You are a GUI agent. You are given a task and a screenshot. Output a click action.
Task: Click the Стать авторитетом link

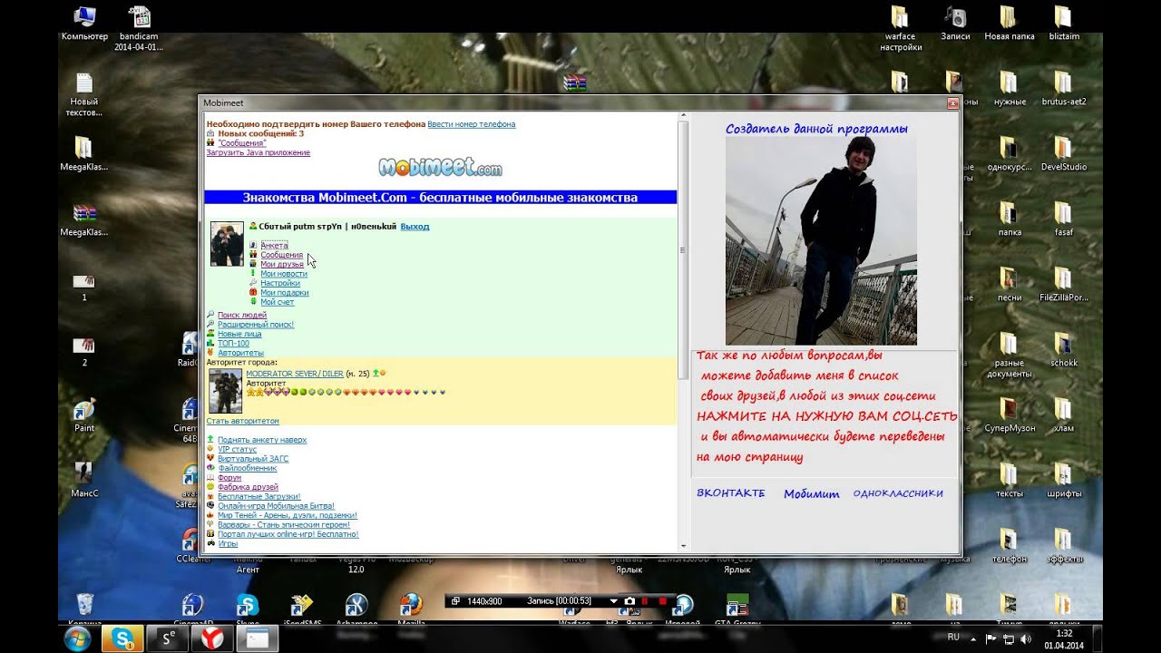coord(243,421)
